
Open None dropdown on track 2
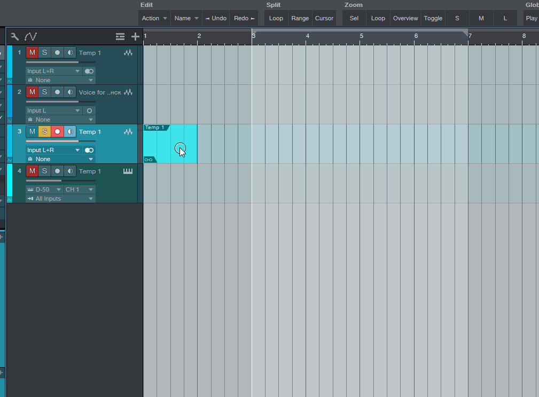(60, 120)
